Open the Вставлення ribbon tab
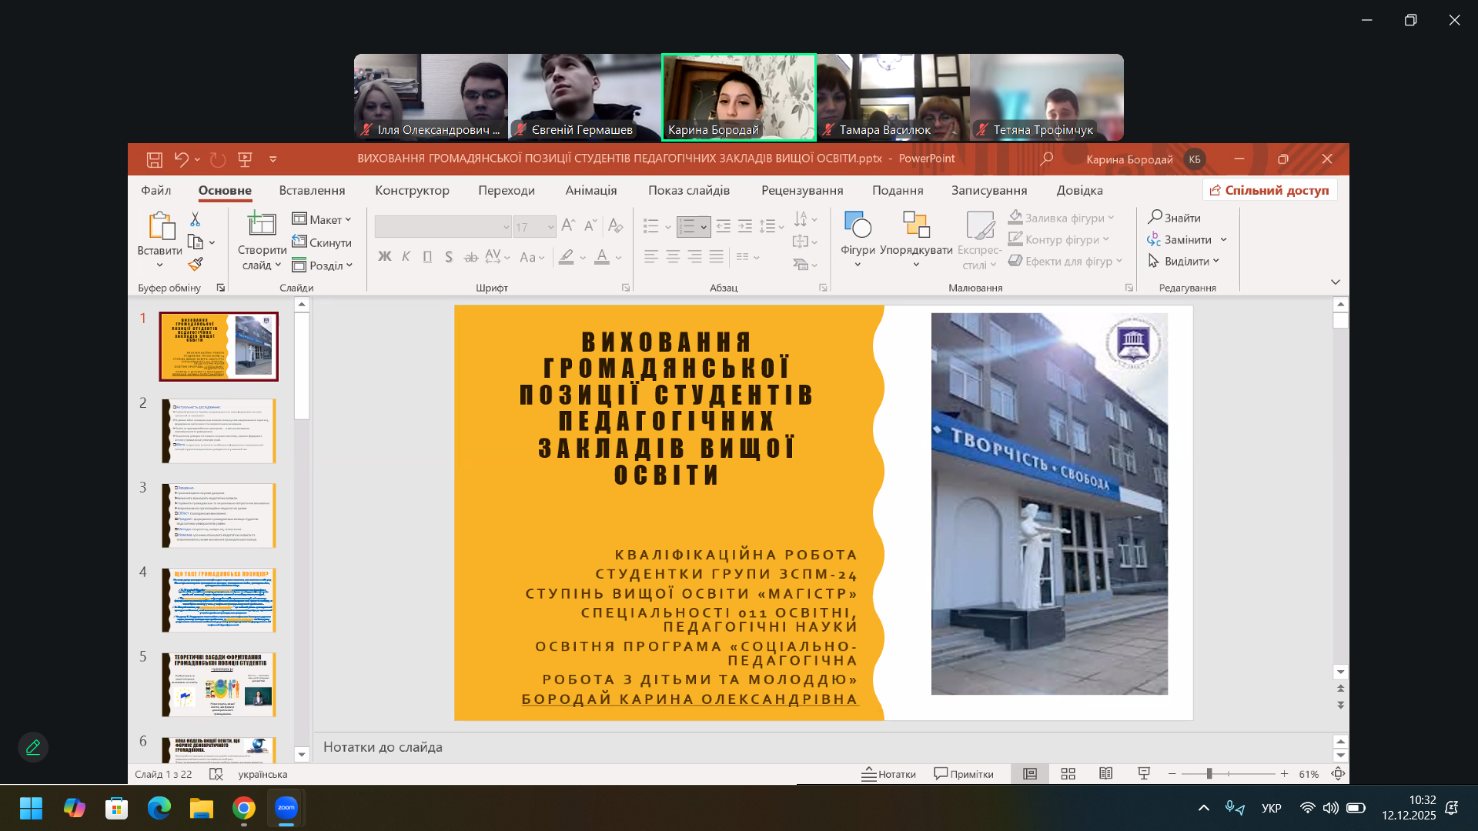Viewport: 1478px width, 831px height. [312, 190]
